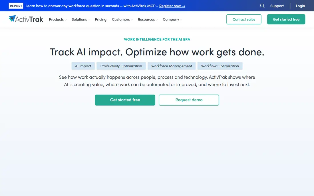Click header Get started free button
The height and width of the screenshot is (196, 314).
coord(286,19)
